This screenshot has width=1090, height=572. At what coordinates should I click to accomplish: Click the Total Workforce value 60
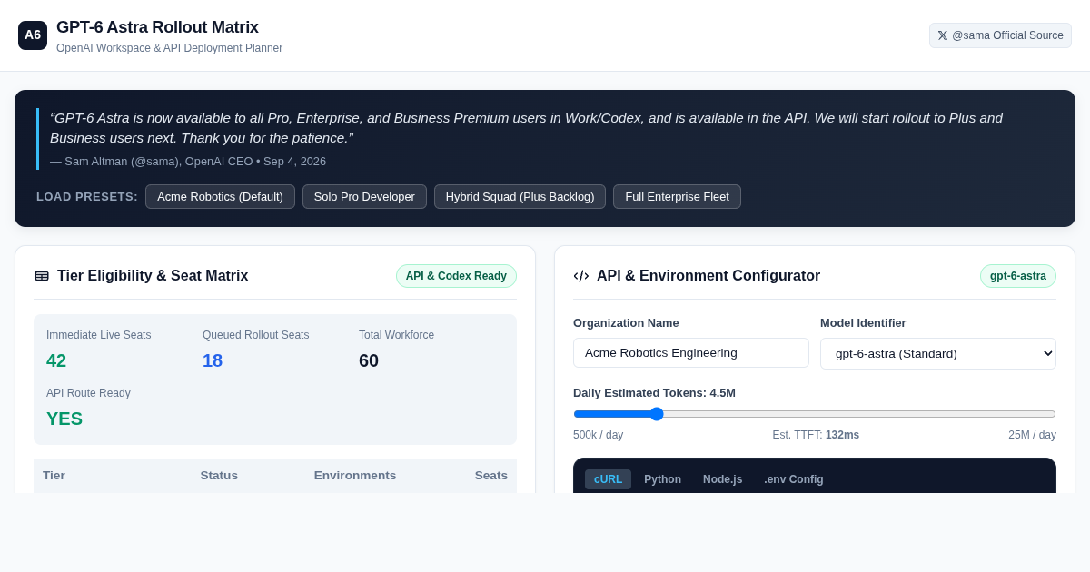369,360
